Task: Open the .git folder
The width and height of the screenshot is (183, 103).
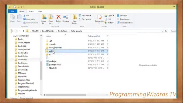Action: pos(50,41)
